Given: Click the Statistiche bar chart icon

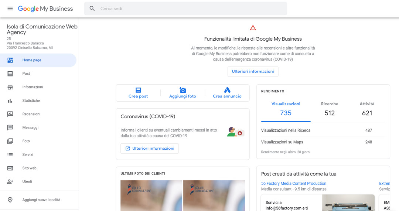Looking at the screenshot, I should (10, 101).
